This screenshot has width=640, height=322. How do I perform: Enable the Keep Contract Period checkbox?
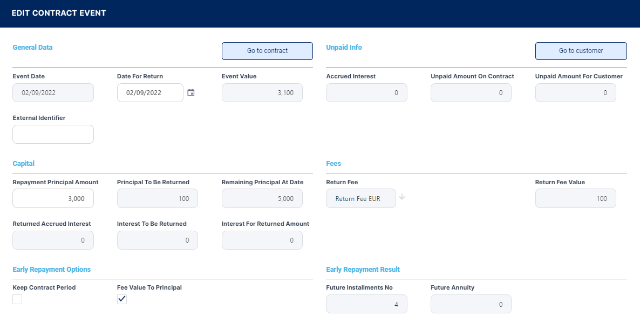point(18,299)
